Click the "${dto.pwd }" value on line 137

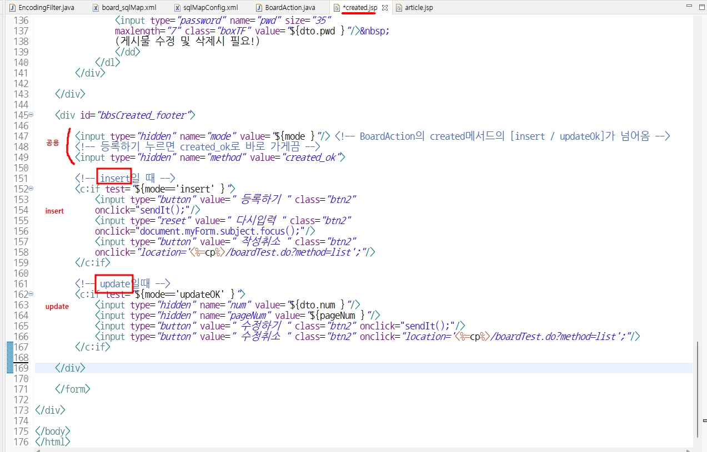click(318, 31)
